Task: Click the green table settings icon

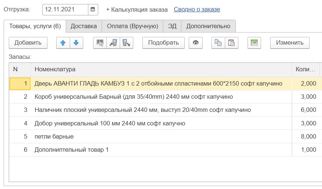Action: tap(254, 43)
